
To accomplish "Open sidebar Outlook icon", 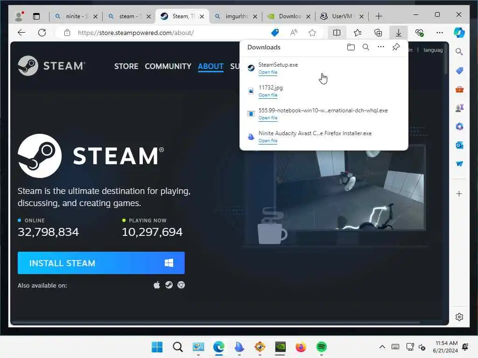I will tap(459, 145).
